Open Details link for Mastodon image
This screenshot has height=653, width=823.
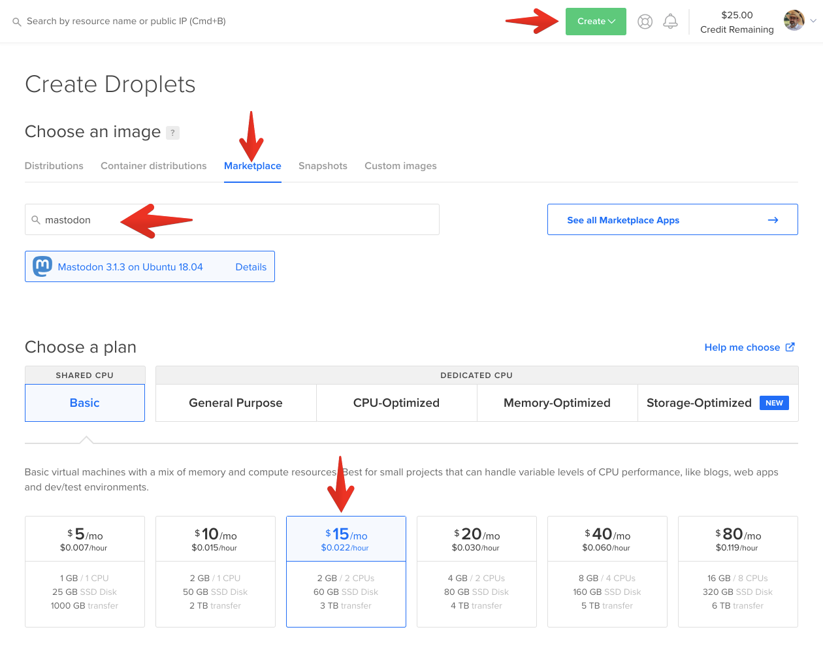251,267
